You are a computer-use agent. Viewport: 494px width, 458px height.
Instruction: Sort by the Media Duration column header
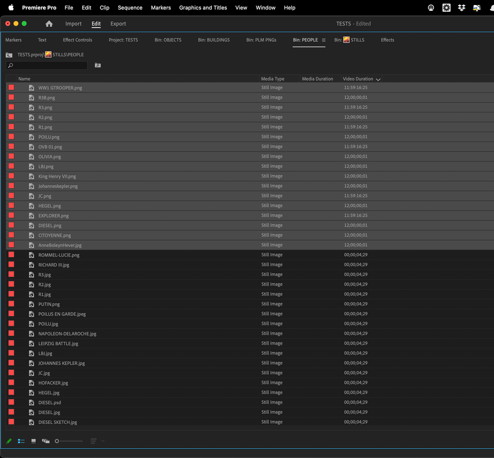317,79
